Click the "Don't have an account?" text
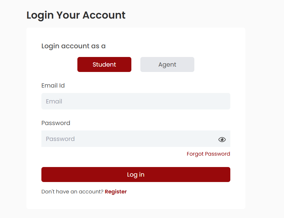284x218 pixels. tap(72, 192)
